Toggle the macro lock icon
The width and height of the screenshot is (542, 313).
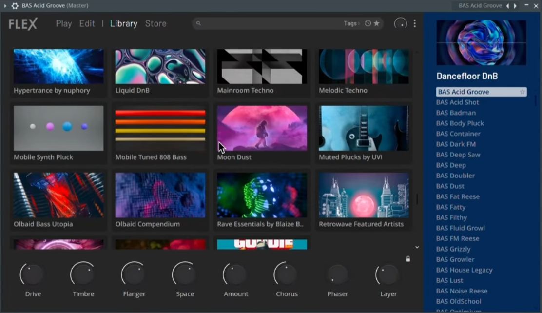408,259
